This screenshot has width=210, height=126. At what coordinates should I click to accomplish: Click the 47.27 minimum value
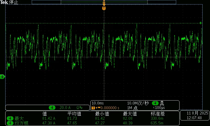pyautogui.click(x=100, y=123)
